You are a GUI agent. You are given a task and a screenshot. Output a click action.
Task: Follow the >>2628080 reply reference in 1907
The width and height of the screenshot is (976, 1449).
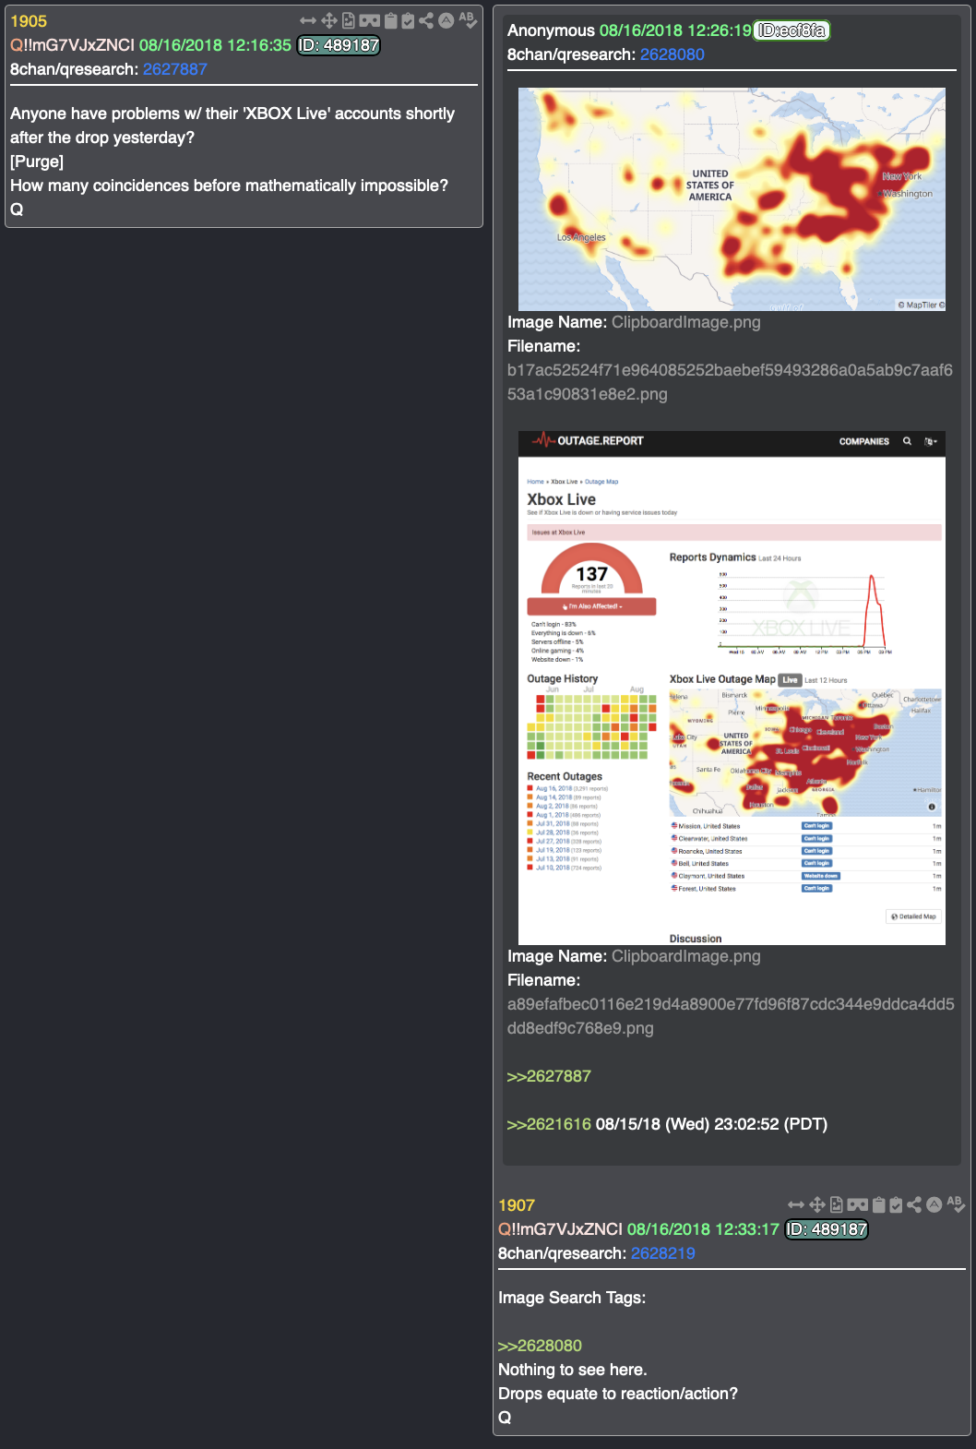point(540,1346)
